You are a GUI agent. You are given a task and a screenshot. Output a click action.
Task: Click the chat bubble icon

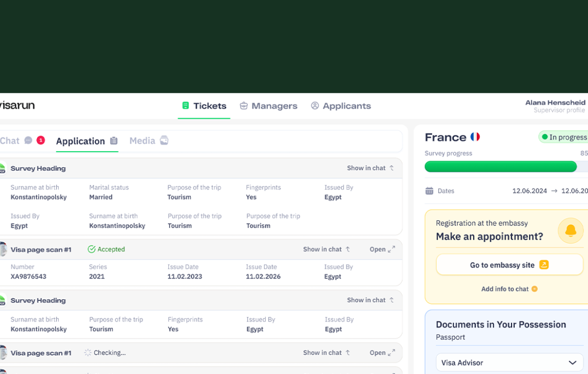click(28, 141)
